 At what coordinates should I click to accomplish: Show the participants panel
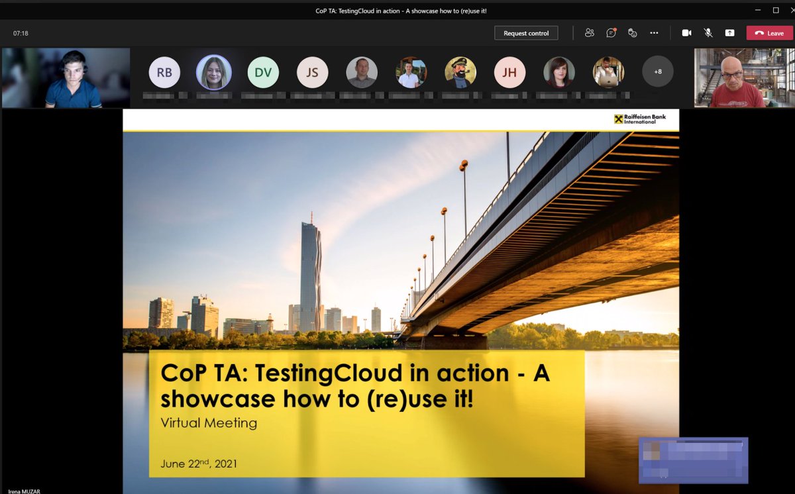(589, 33)
